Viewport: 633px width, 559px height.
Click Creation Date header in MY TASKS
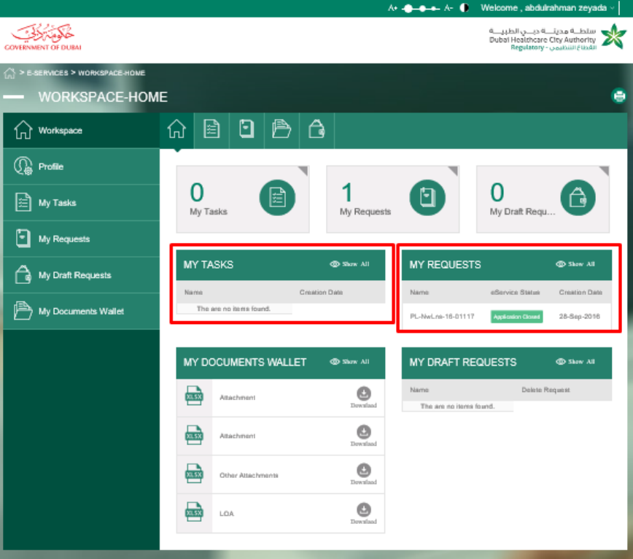(321, 292)
